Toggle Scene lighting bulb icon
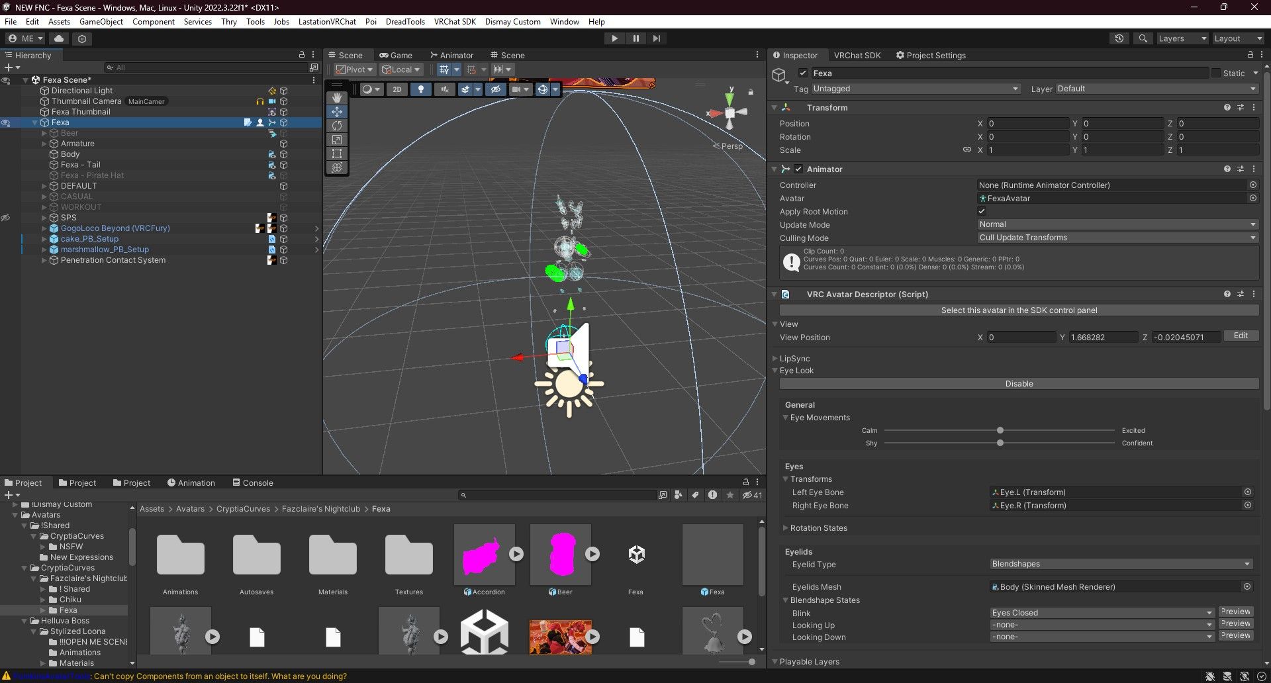The height and width of the screenshot is (683, 1271). pos(420,89)
